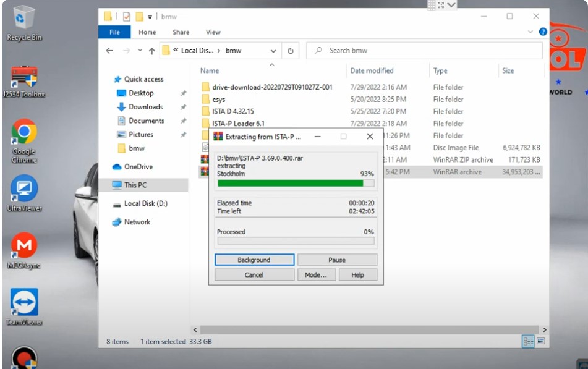Open the recent locations dropdown arrow

pyautogui.click(x=140, y=51)
